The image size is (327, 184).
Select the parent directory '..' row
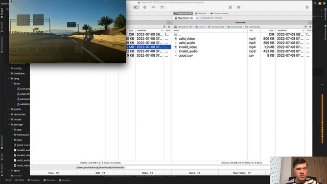coord(242,34)
